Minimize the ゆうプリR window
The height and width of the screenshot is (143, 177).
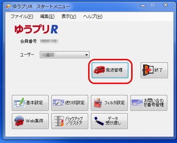pyautogui.click(x=143, y=5)
